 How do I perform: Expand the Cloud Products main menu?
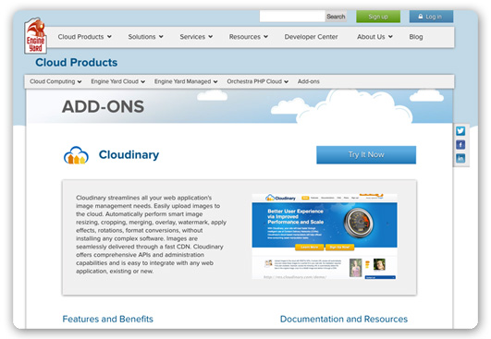84,37
